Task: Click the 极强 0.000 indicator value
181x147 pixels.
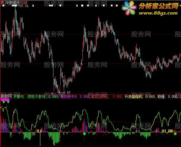Action: (x=167, y=97)
